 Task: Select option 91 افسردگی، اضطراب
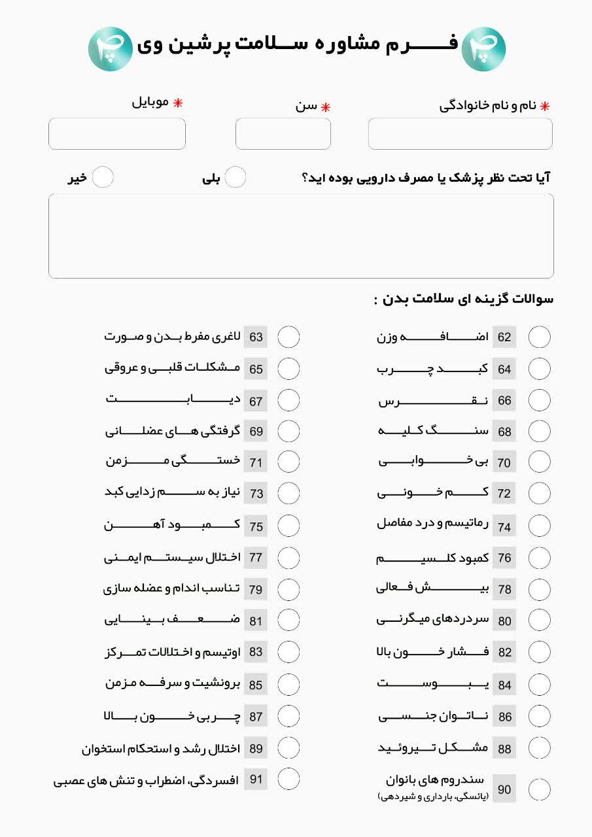click(288, 779)
